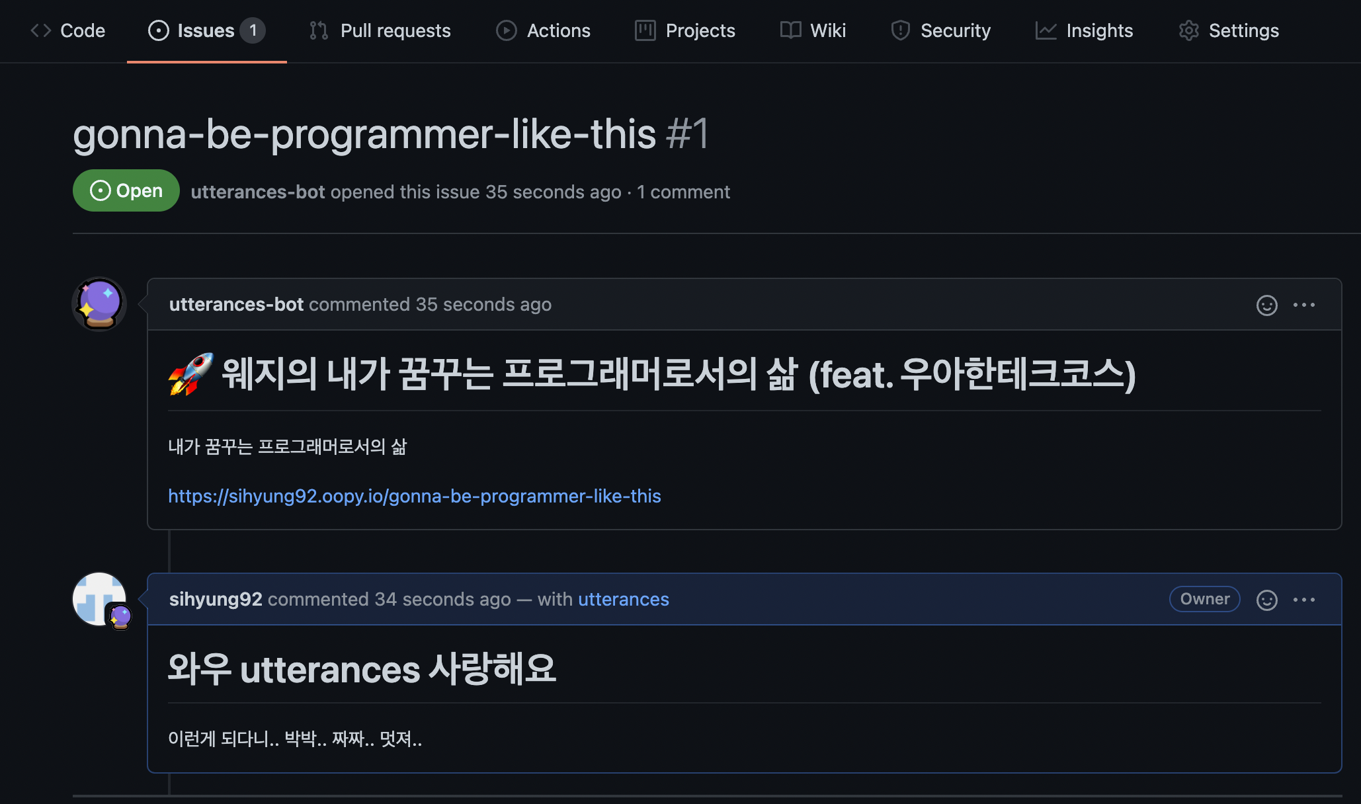Open kebab menu on utterances-bot comment
Viewport: 1361px width, 804px height.
(1304, 305)
